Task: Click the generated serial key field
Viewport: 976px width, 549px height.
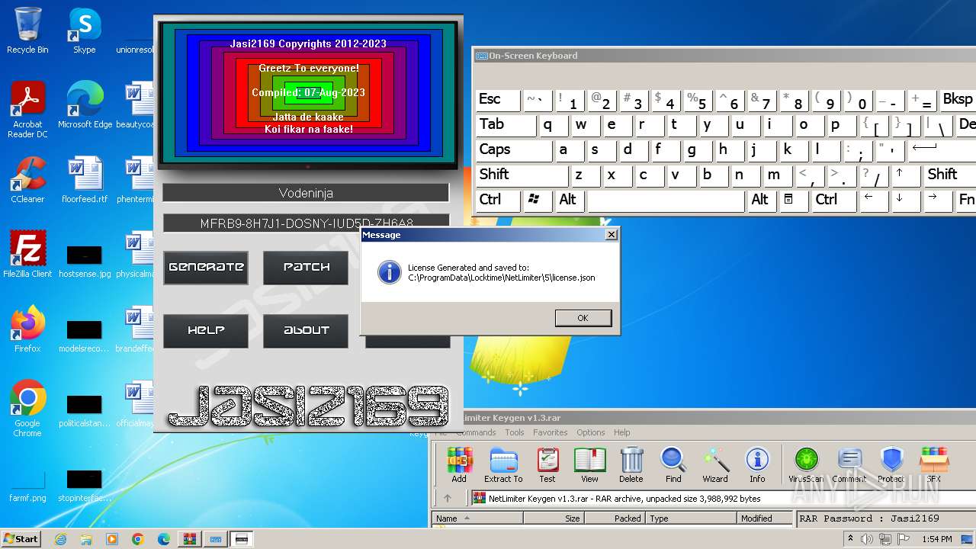Action: 306,223
